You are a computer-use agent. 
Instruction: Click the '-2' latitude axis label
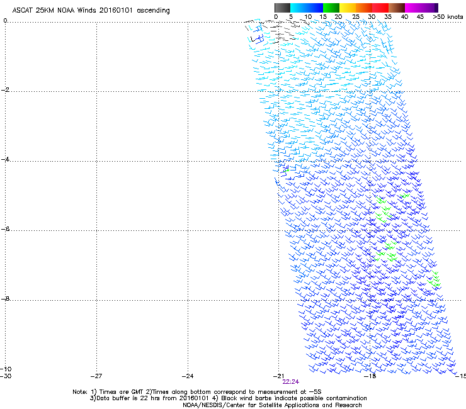pos(5,90)
